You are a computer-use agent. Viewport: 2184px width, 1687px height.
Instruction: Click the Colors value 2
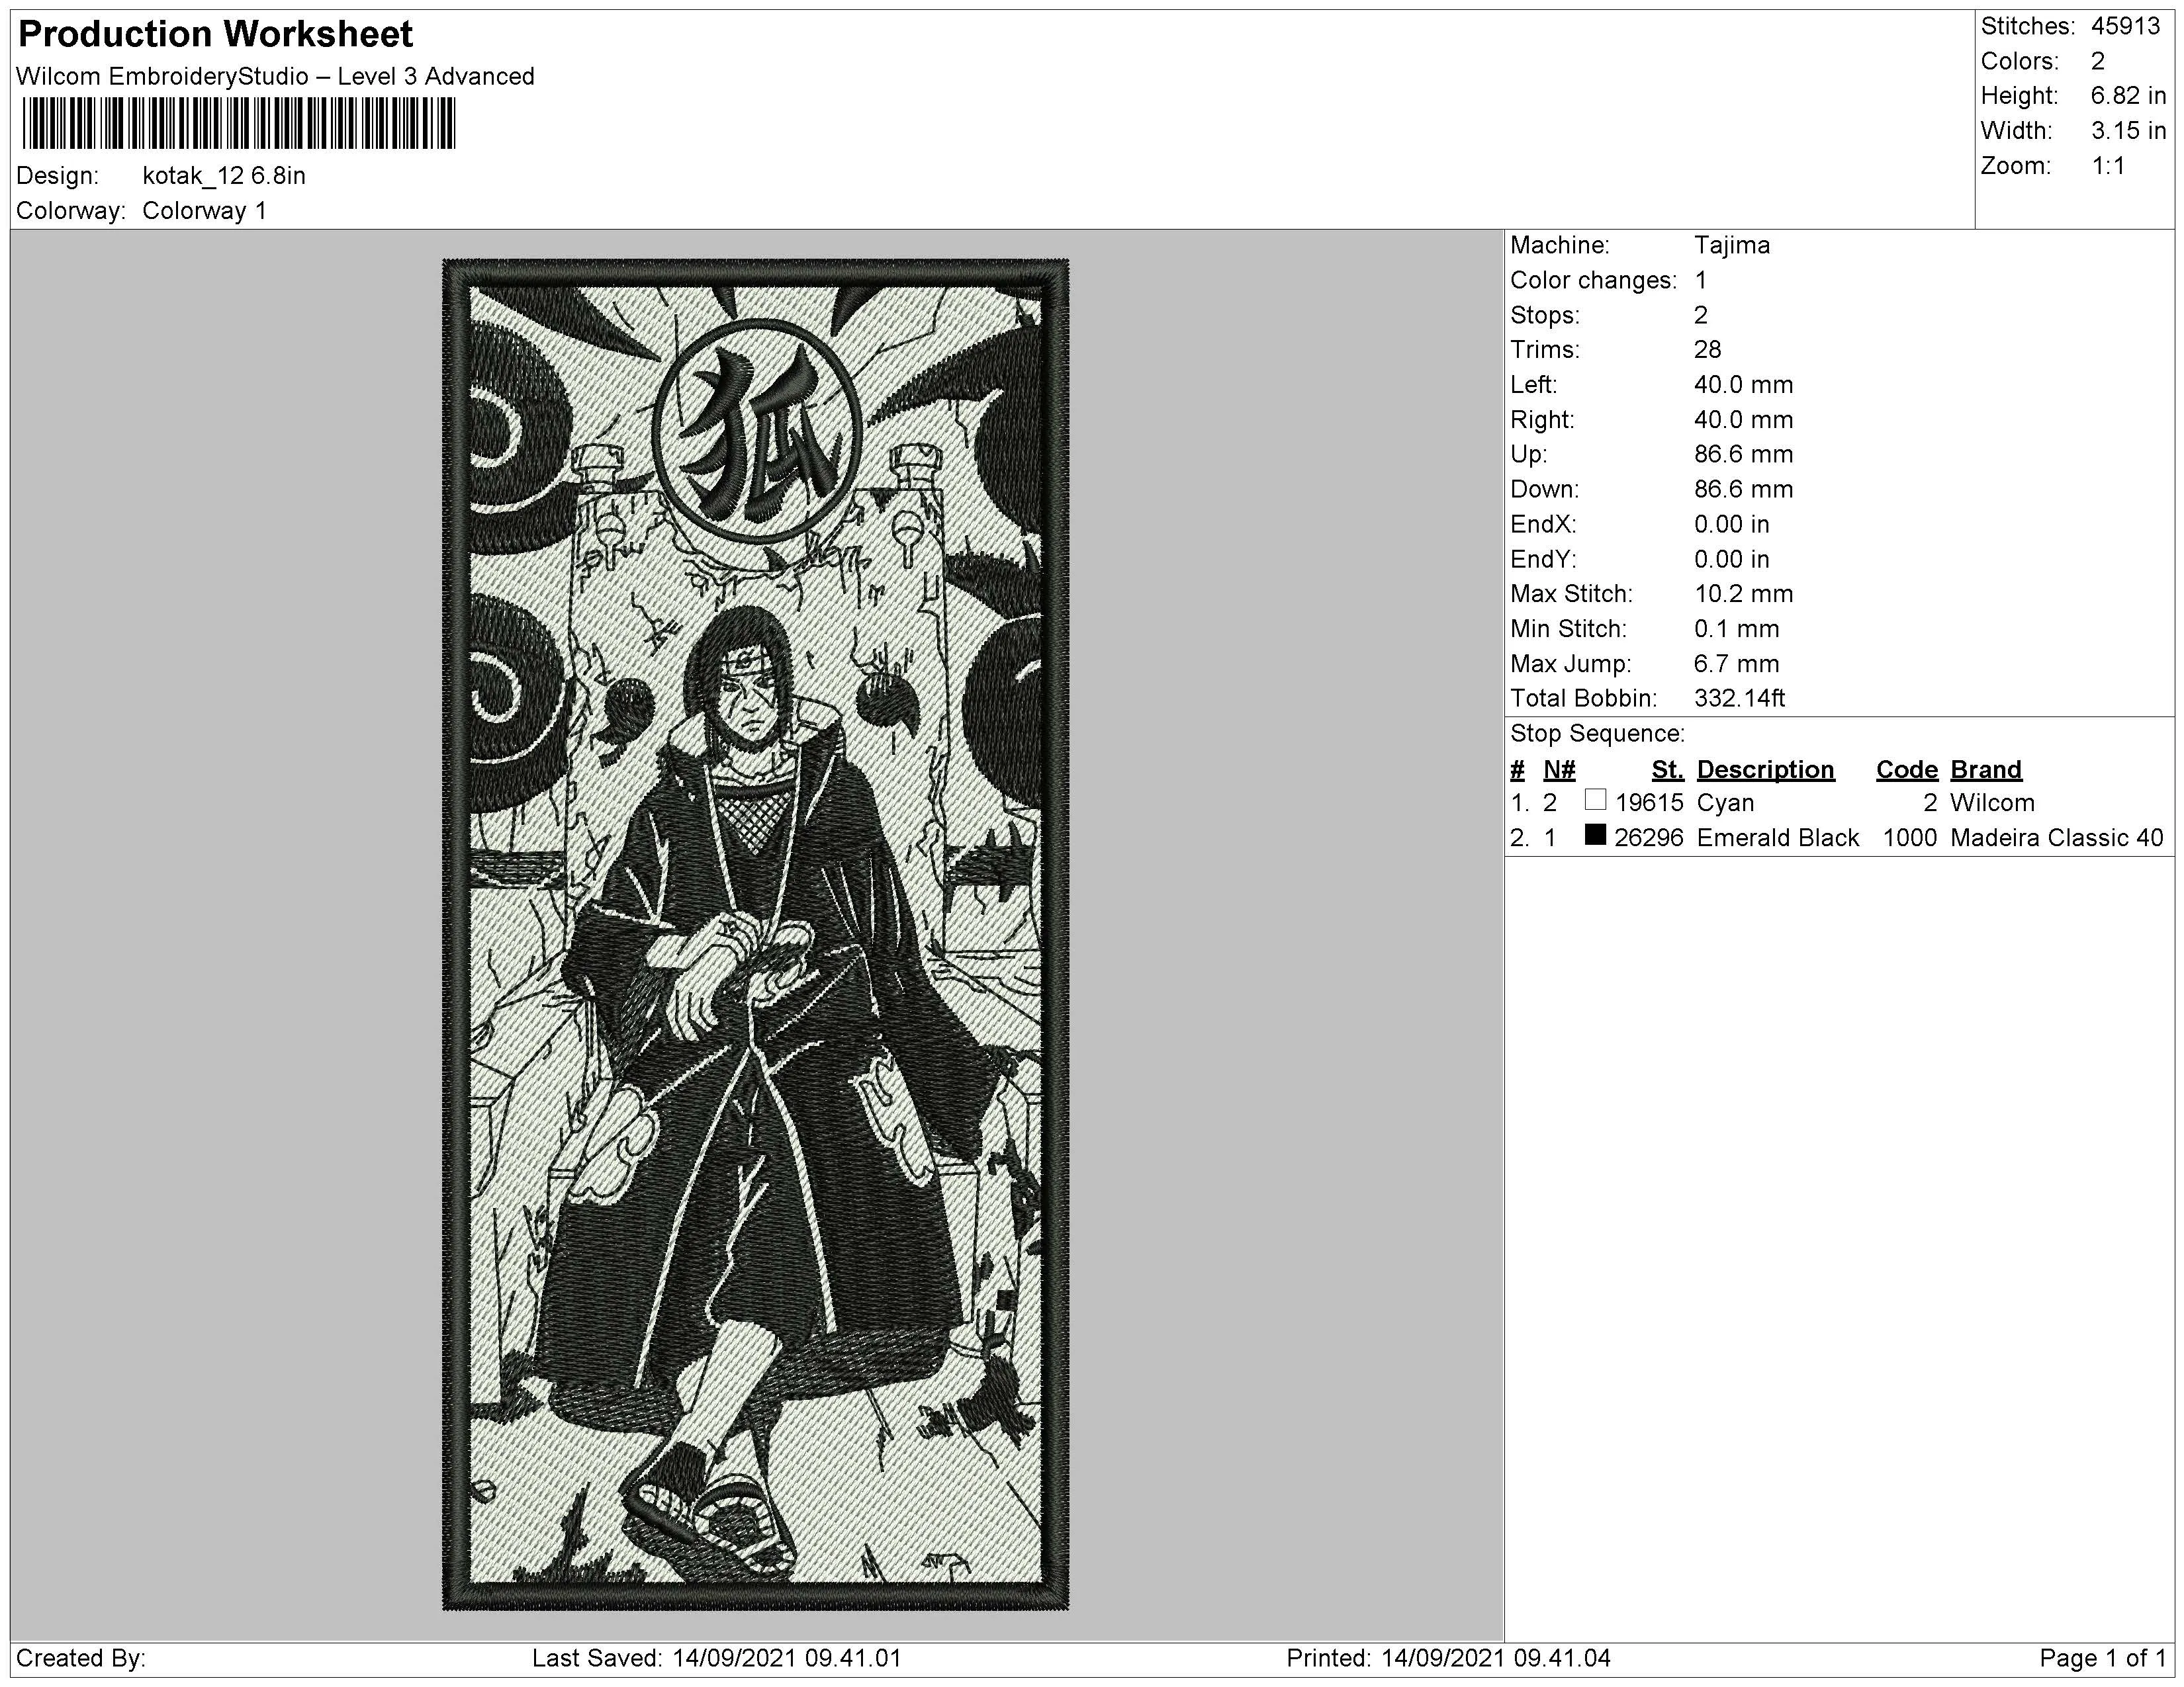pyautogui.click(x=2098, y=62)
